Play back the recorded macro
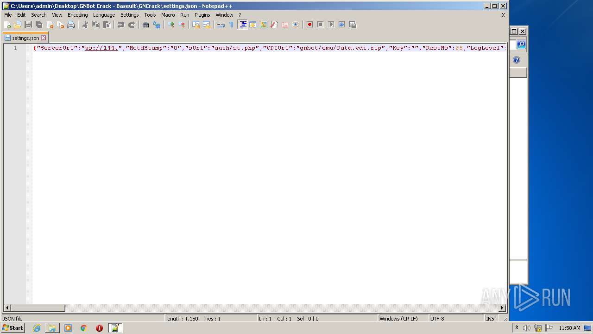 coord(331,25)
